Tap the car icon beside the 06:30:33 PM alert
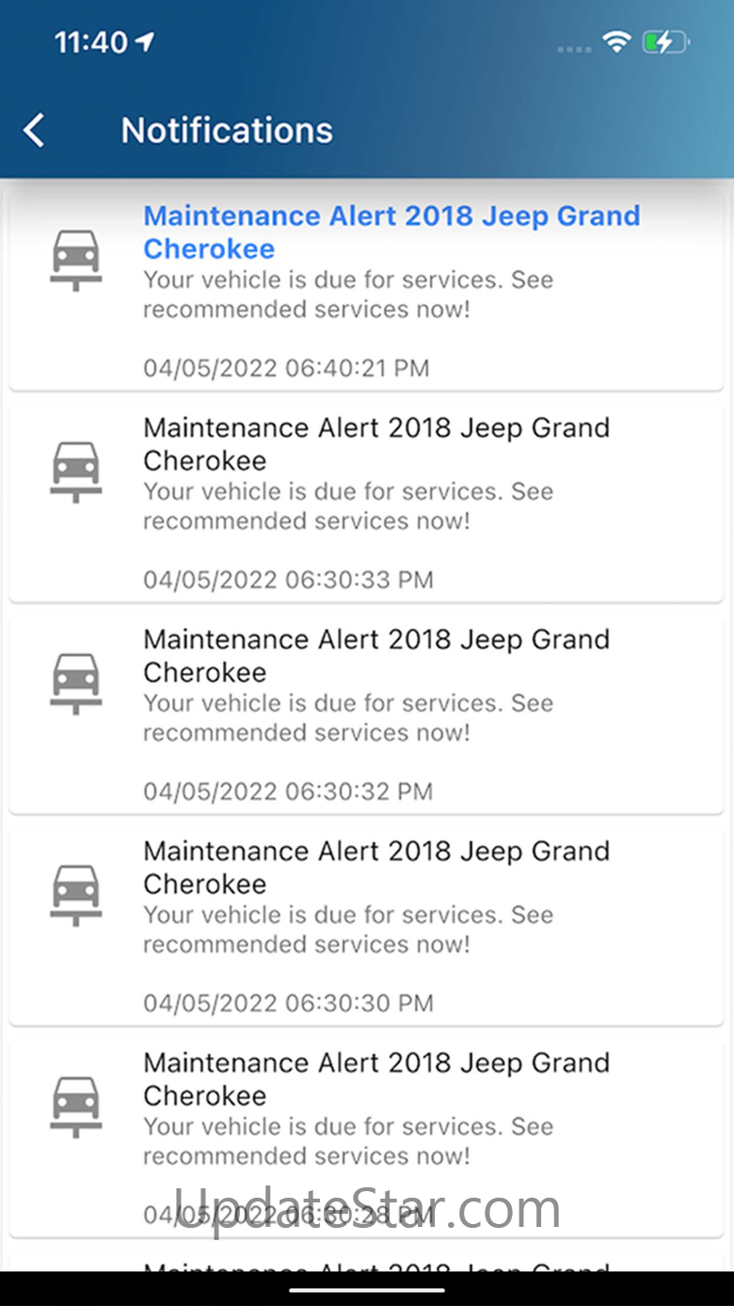Image resolution: width=734 pixels, height=1306 pixels. 75,472
